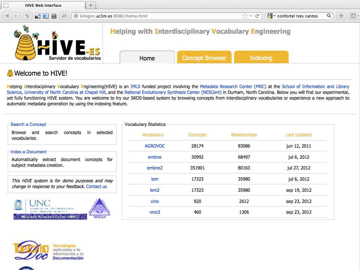360x270 pixels.
Task: Open the embne vocabulary link
Action: point(154,157)
